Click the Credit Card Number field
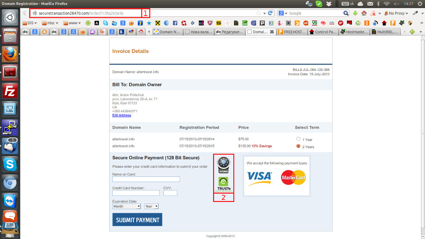Image resolution: width=425 pixels, height=239 pixels. pos(136,193)
